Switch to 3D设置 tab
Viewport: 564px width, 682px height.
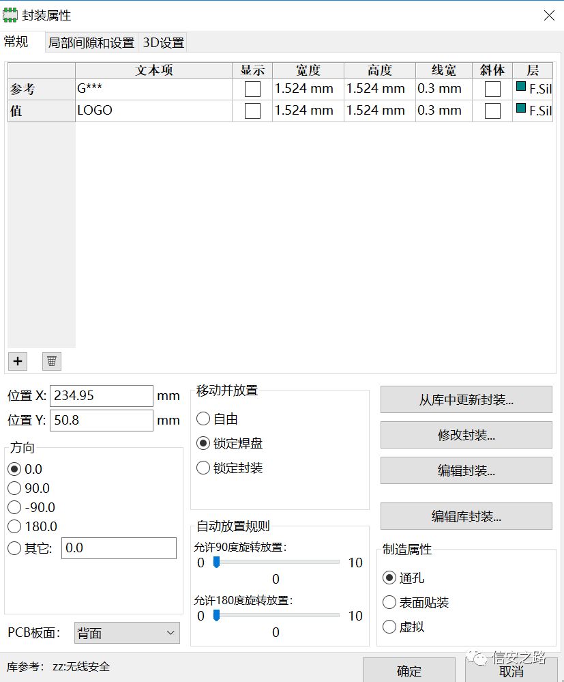point(164,42)
